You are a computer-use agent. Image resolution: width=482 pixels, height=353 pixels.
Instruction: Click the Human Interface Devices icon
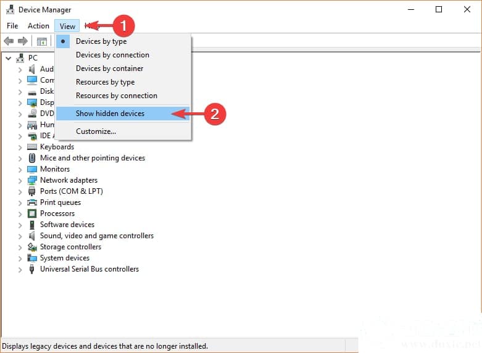click(x=32, y=125)
